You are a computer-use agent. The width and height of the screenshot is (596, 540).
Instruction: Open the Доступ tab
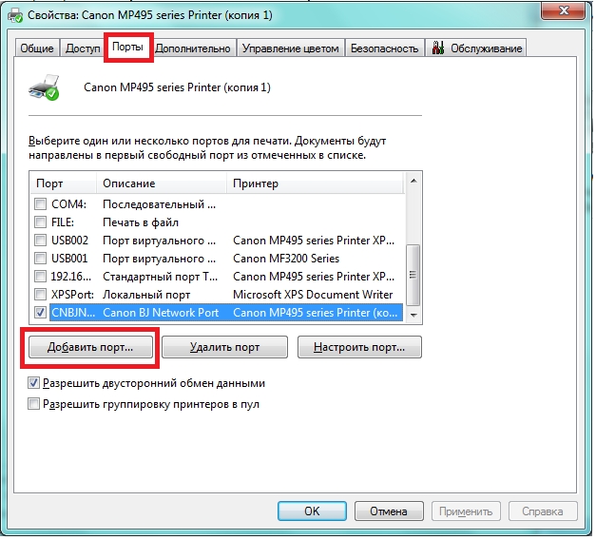[x=83, y=48]
